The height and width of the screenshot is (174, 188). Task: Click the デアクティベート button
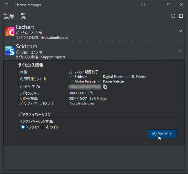click(x=162, y=134)
